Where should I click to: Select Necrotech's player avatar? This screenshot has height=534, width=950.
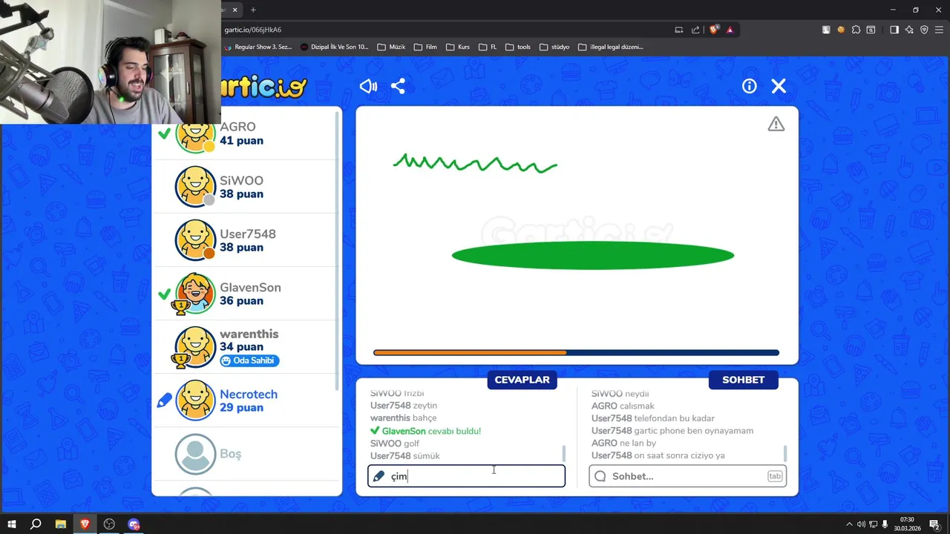[195, 400]
